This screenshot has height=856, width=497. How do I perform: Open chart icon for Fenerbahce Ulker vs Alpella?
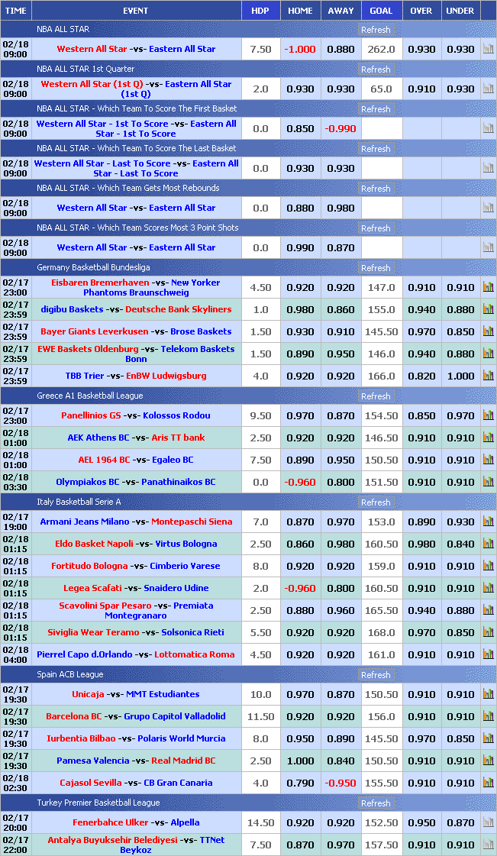[x=488, y=822]
